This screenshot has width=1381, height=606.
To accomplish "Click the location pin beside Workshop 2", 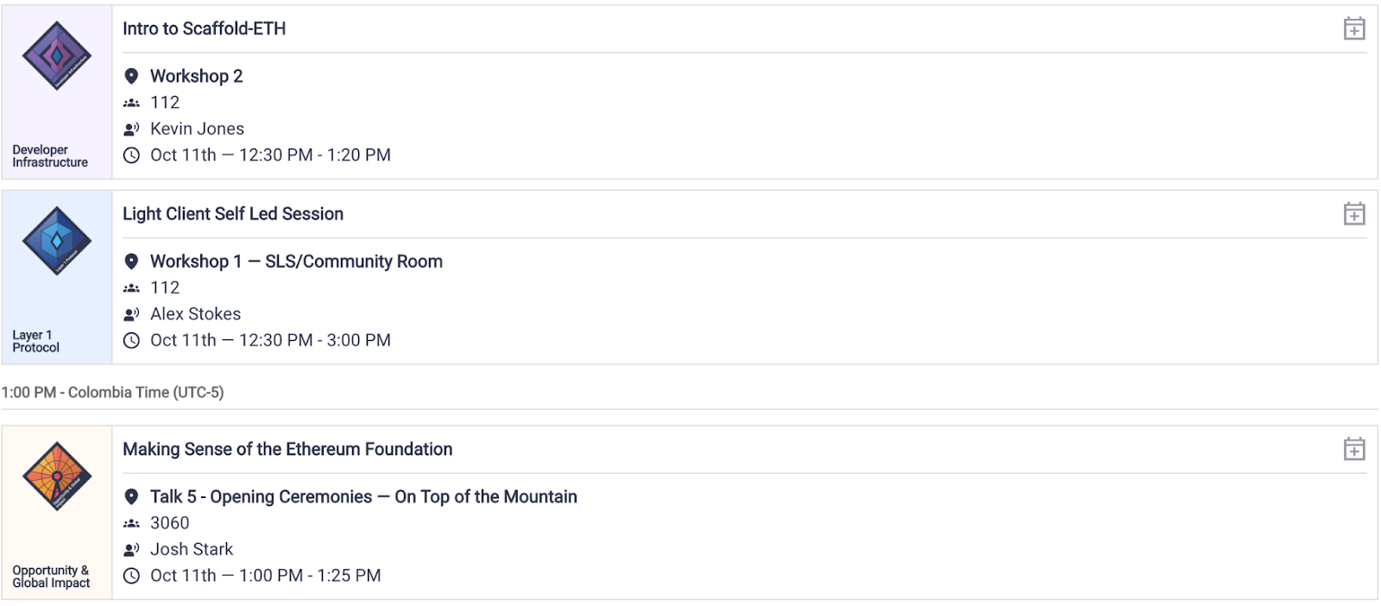I will [131, 77].
